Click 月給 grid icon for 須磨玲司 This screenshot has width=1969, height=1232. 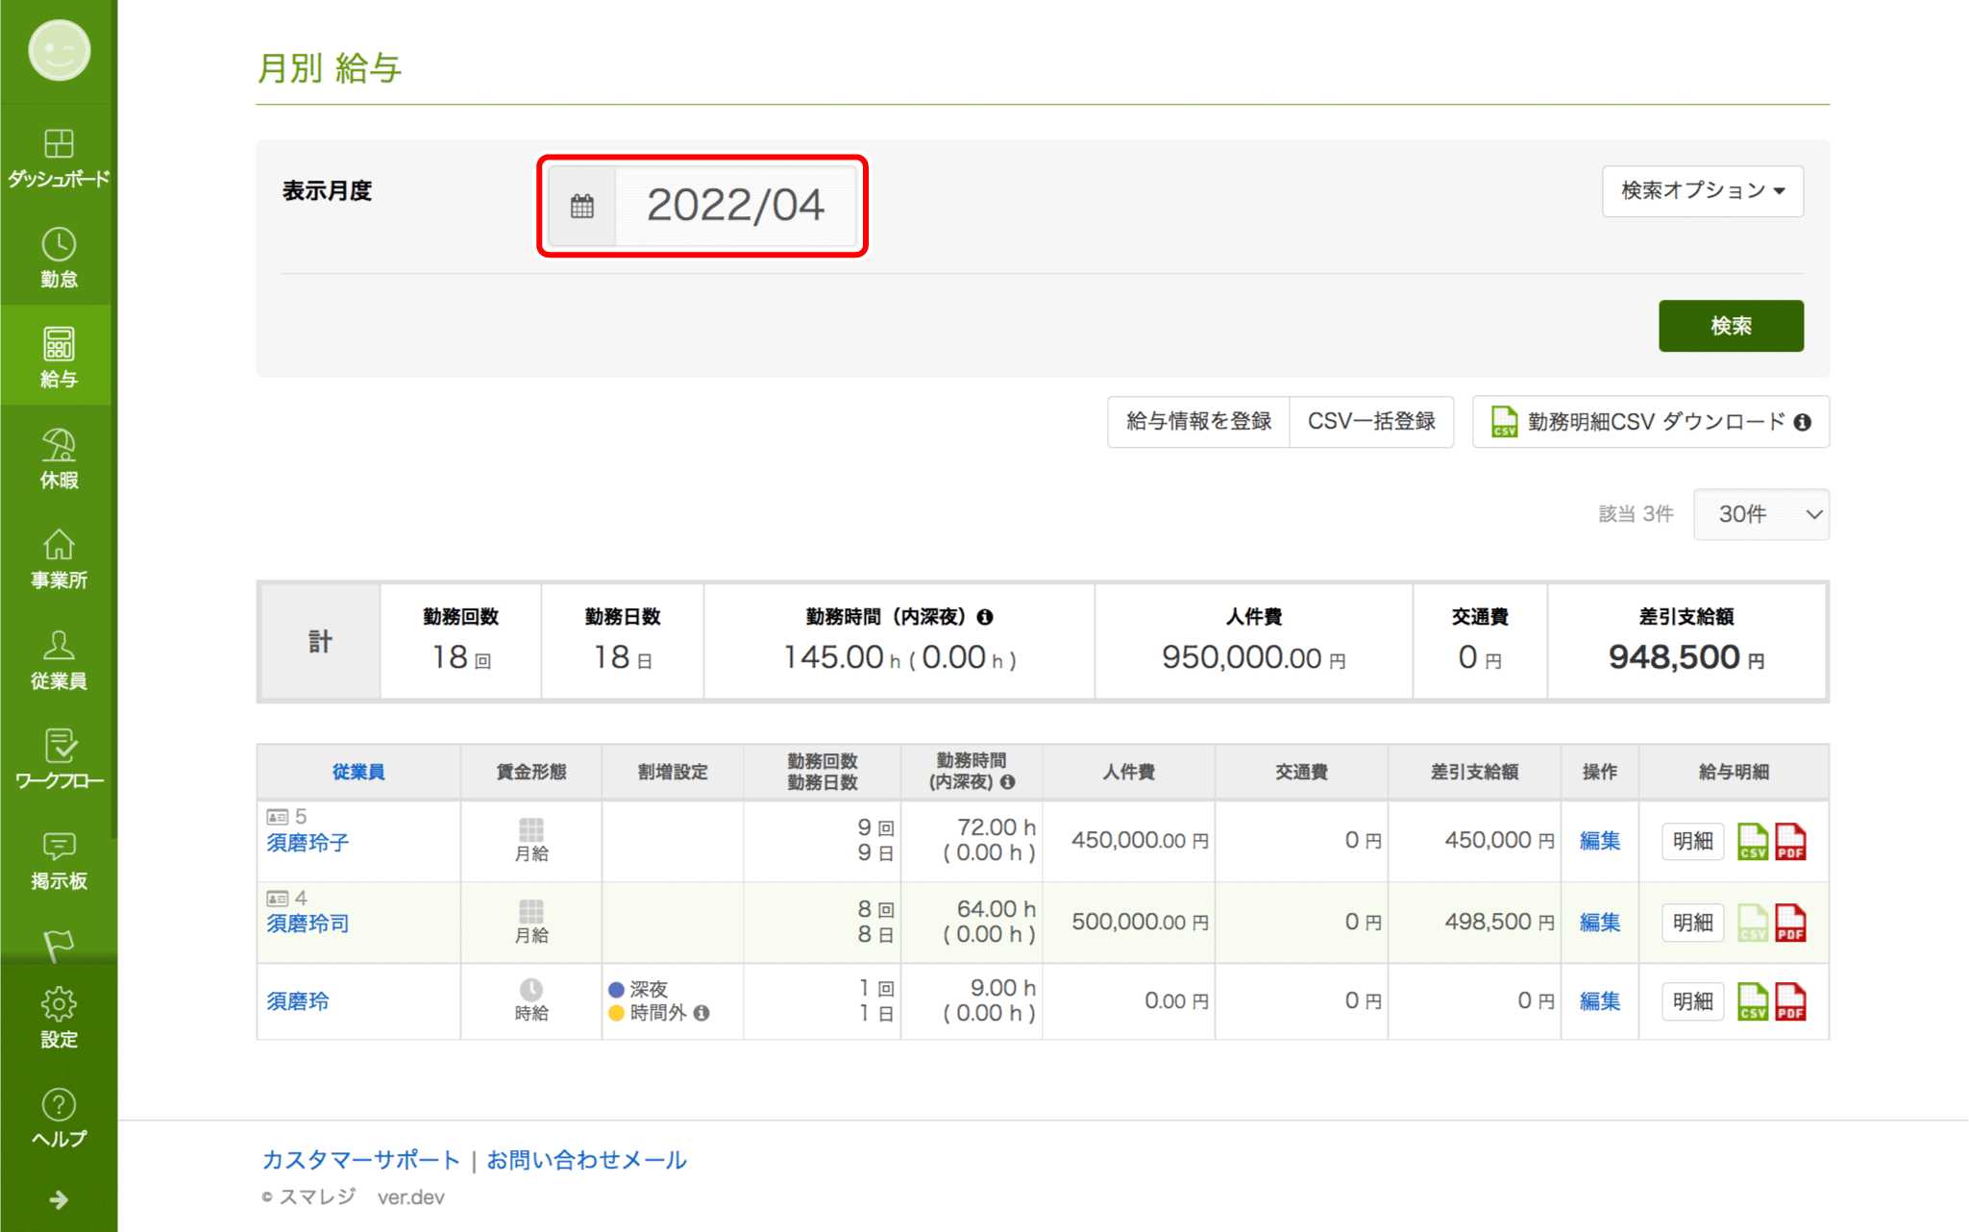[x=531, y=911]
